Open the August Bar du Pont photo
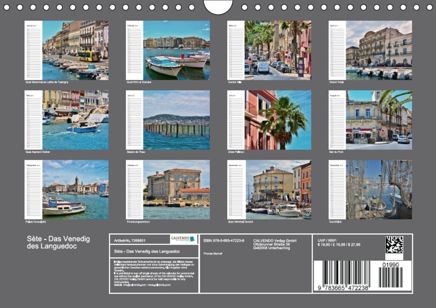Image resolution: width=436 pixels, height=308 pixels. [379, 120]
